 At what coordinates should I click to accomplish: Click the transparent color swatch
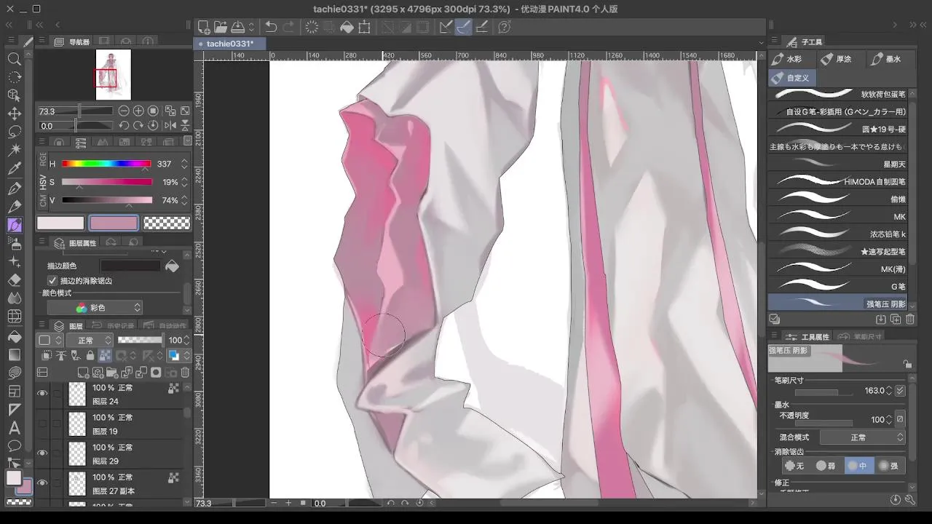tap(167, 223)
